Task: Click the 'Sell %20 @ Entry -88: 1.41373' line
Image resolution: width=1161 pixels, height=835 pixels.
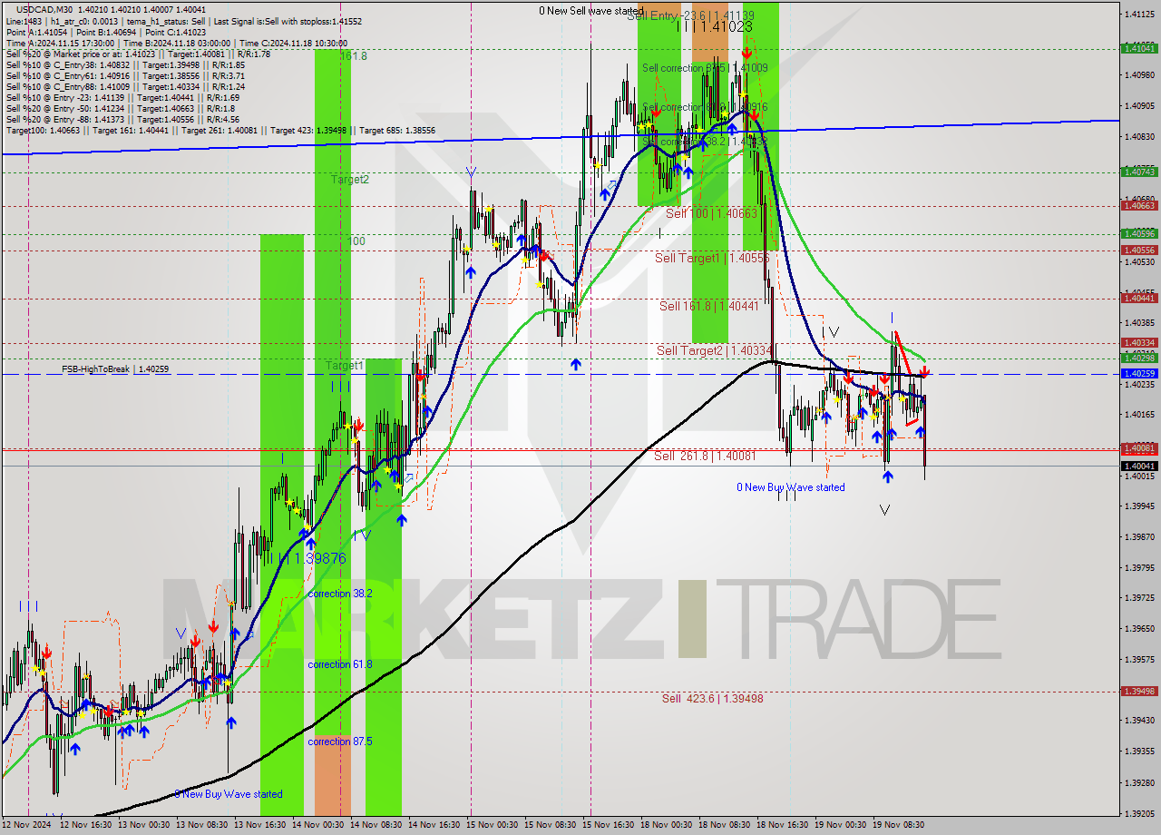Action: pyautogui.click(x=122, y=119)
